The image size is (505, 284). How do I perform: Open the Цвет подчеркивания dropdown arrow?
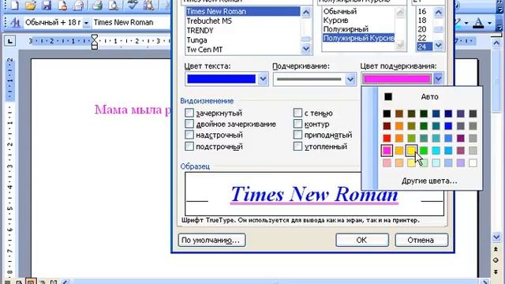pyautogui.click(x=438, y=79)
